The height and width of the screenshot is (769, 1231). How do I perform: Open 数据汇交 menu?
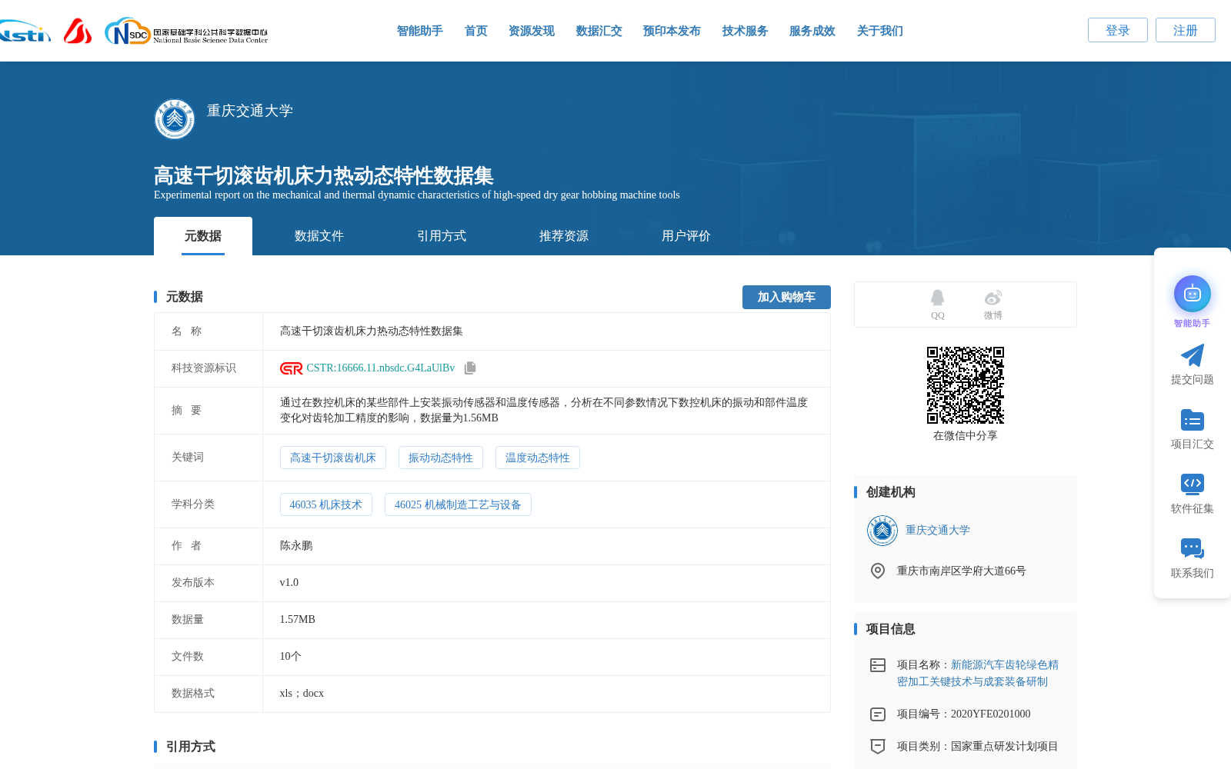[x=599, y=31]
